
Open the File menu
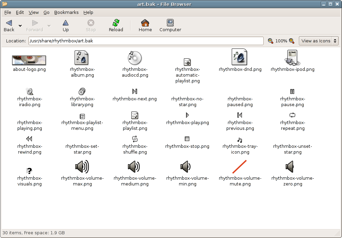pos(7,13)
